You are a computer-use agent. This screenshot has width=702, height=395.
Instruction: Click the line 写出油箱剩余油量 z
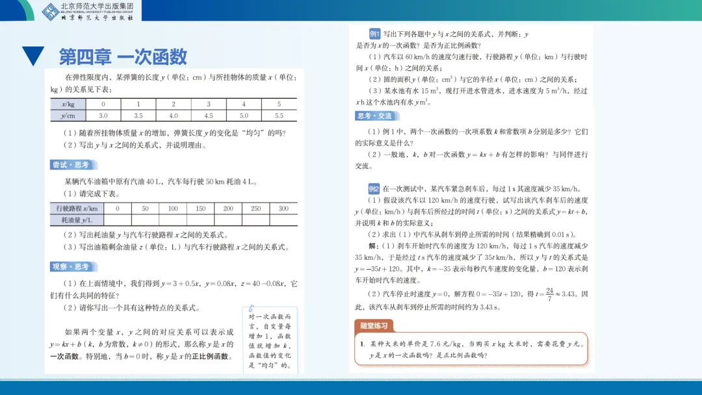click(176, 247)
